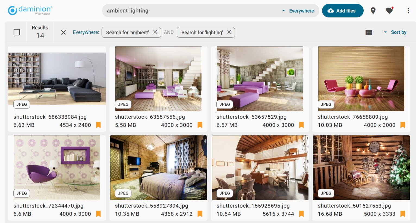
Task: Open the three-dot more options menu
Action: 408,11
